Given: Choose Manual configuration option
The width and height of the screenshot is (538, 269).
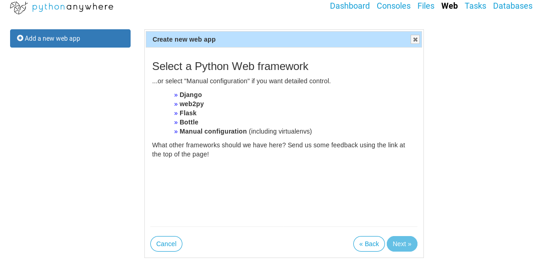Looking at the screenshot, I should [x=213, y=132].
